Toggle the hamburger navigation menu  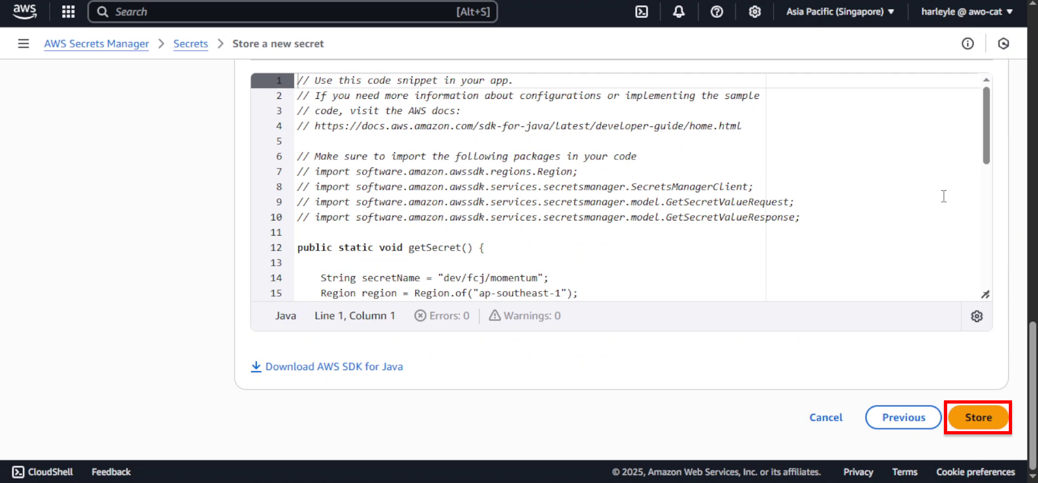tap(23, 43)
